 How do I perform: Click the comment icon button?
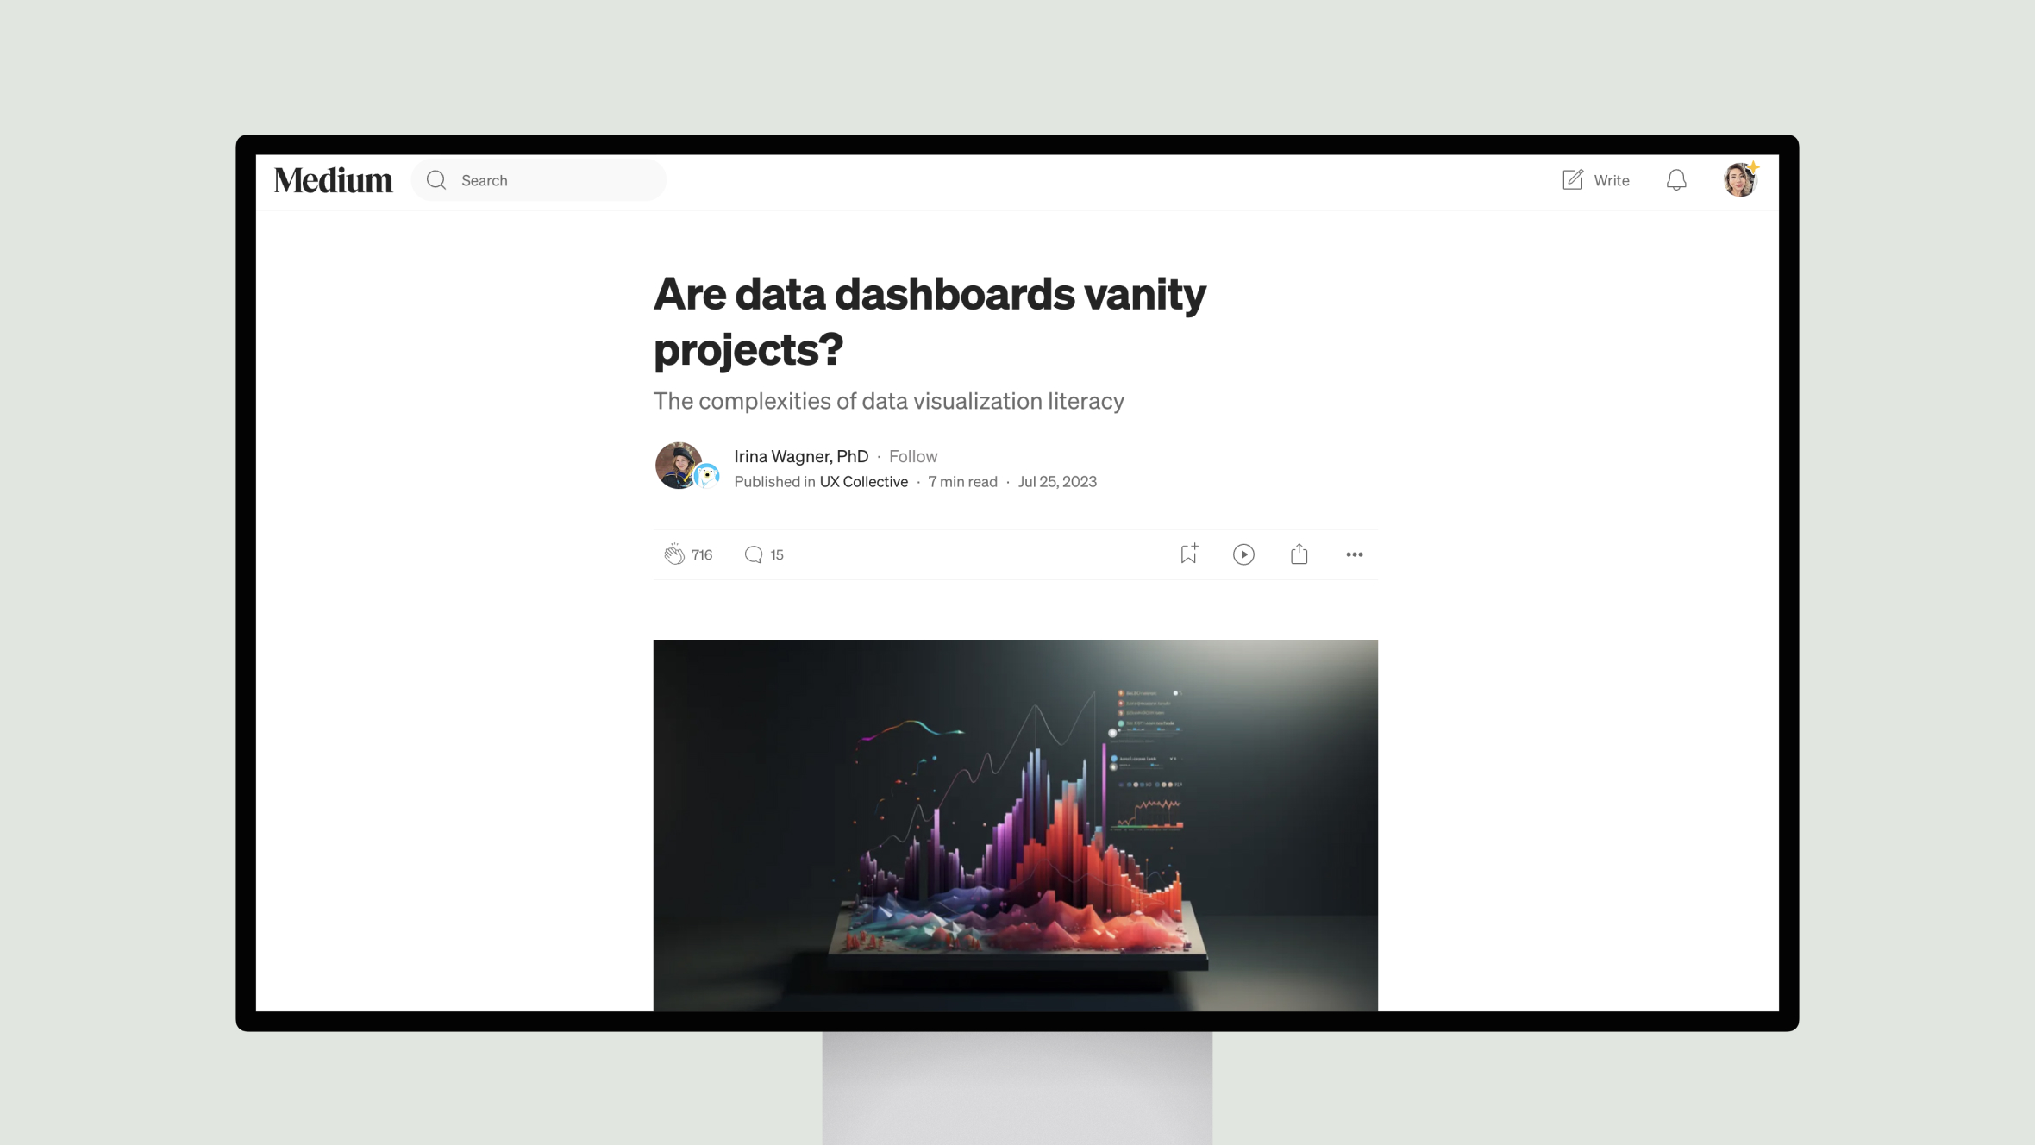(x=754, y=554)
